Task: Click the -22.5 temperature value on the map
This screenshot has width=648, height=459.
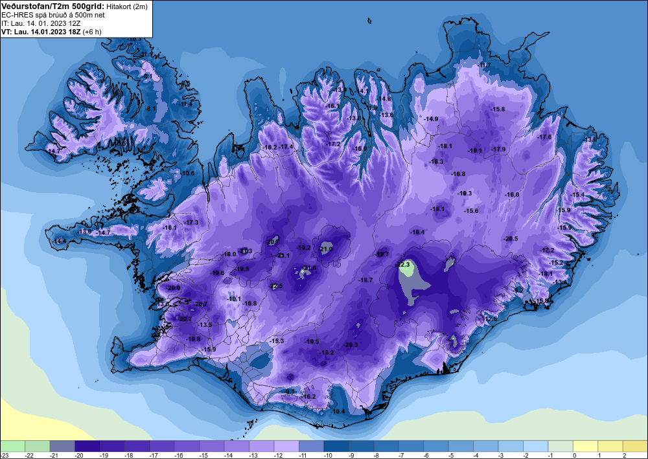Action: pyautogui.click(x=276, y=286)
